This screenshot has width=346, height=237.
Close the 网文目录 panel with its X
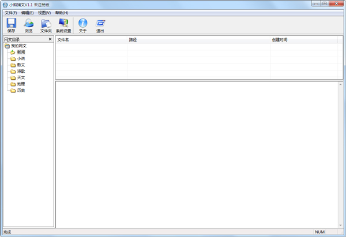coord(50,39)
